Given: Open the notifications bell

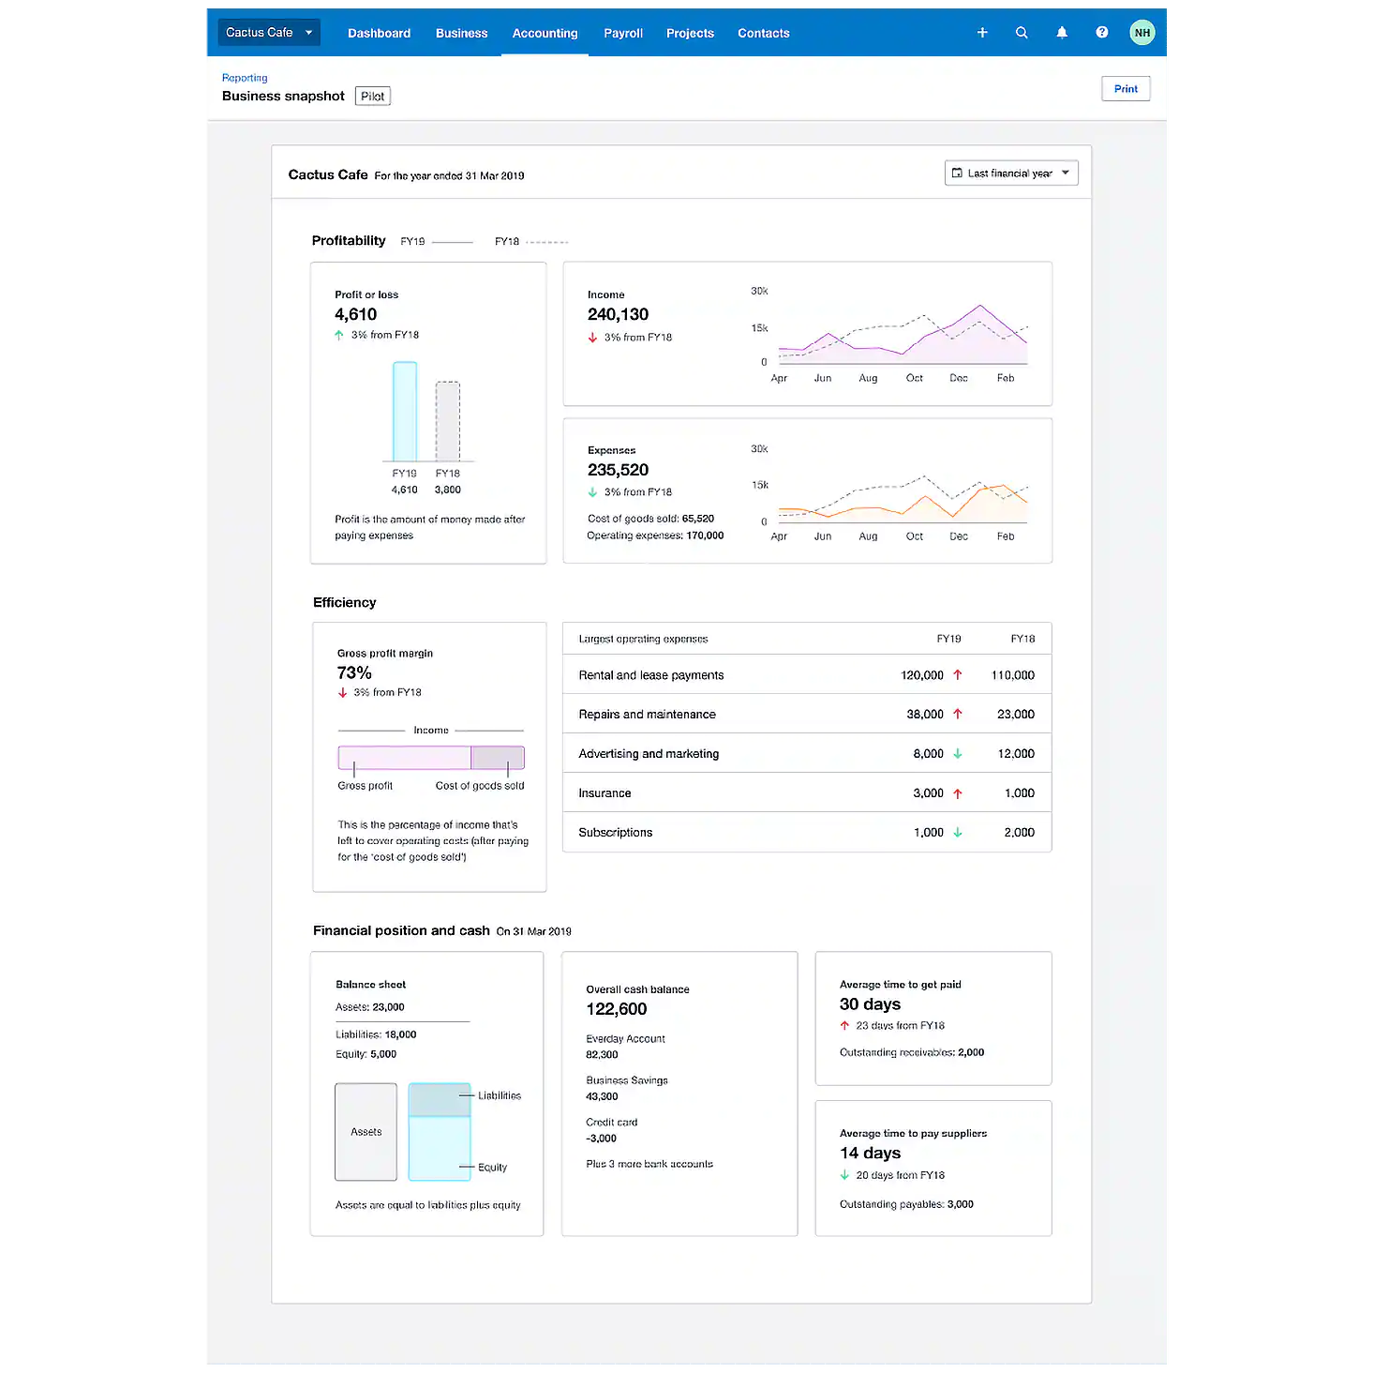Looking at the screenshot, I should (x=1062, y=32).
